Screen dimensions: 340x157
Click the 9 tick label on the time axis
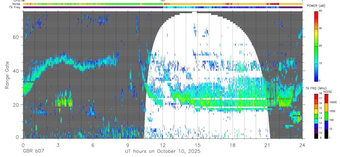point(128,145)
